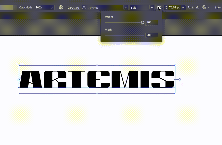Click the Width slider track
The width and height of the screenshot is (222, 145).
[124, 35]
